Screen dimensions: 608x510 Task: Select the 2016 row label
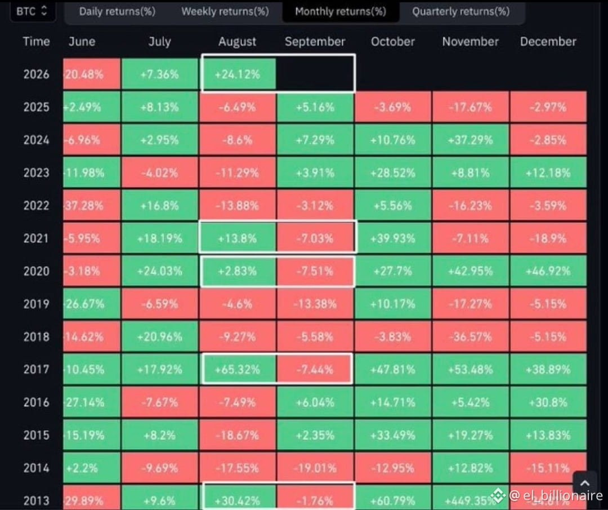[37, 402]
